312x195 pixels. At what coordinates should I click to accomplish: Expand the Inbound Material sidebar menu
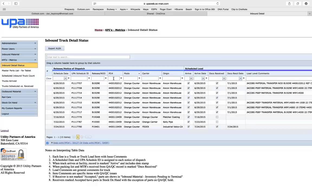(x=19, y=54)
